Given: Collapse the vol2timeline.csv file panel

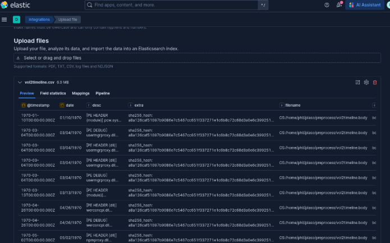Looking at the screenshot, I should (x=20, y=82).
